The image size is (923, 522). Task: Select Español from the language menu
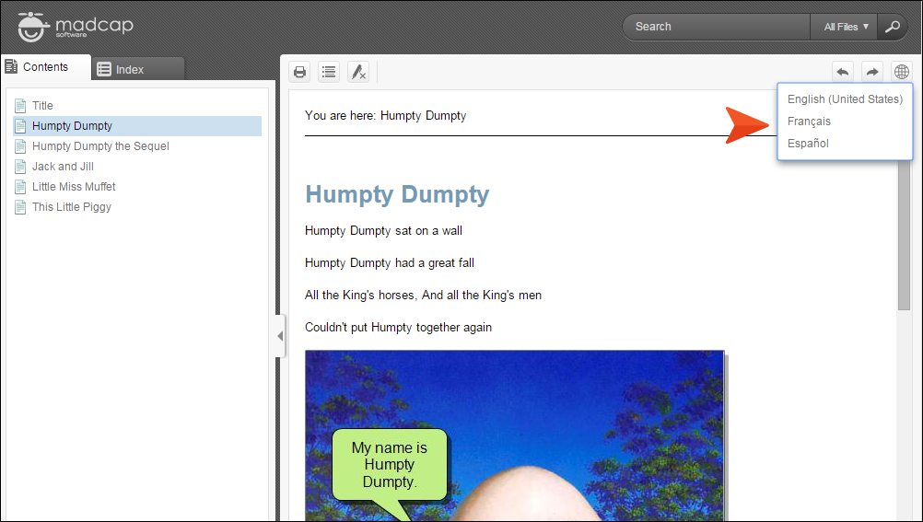click(808, 143)
